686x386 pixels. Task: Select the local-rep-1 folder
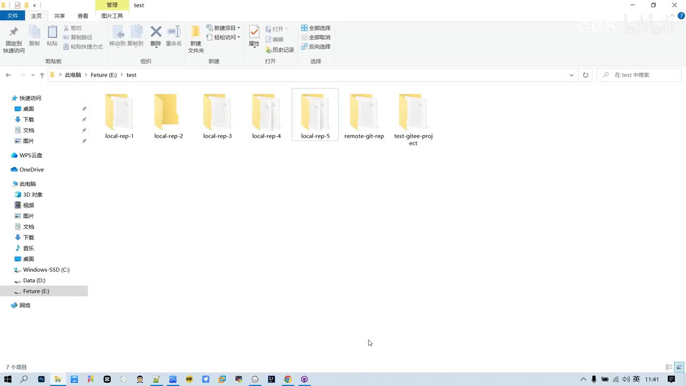(120, 116)
